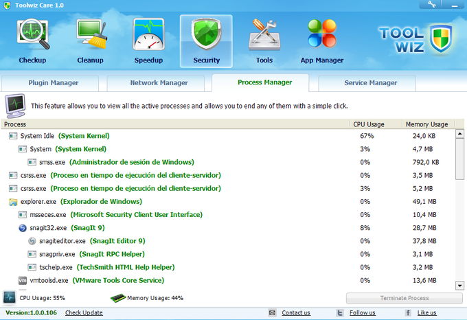Click the vertical scrollbar thumb

459,159
